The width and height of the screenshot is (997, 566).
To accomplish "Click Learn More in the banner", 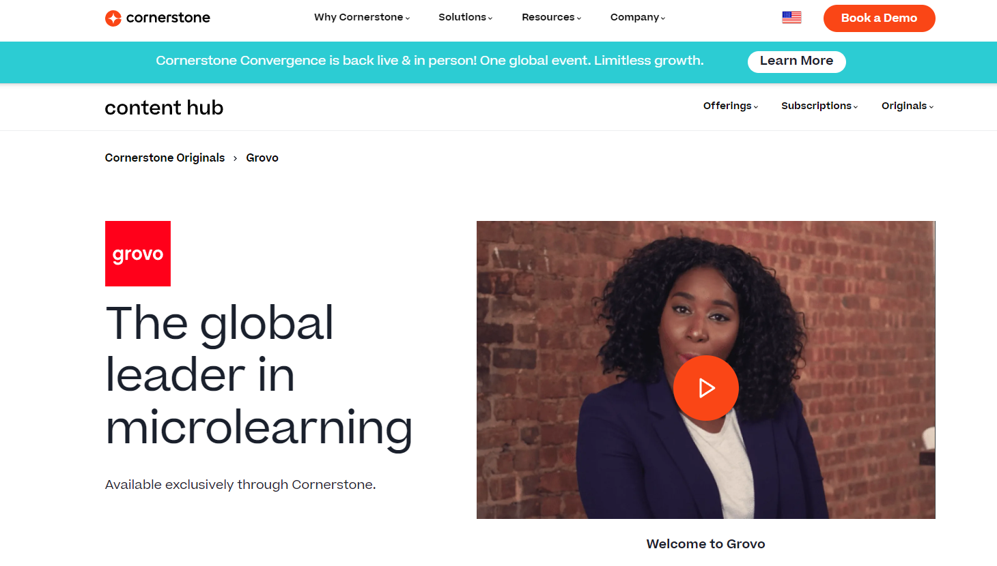I will tap(796, 61).
